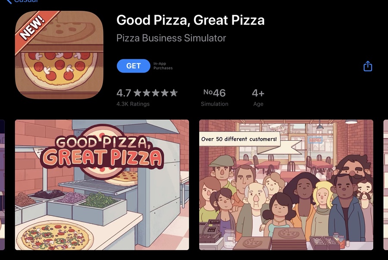Screen dimensions: 388x260
Task: Open the partially visible screenshot on the left edge
Action: click(x=2, y=185)
